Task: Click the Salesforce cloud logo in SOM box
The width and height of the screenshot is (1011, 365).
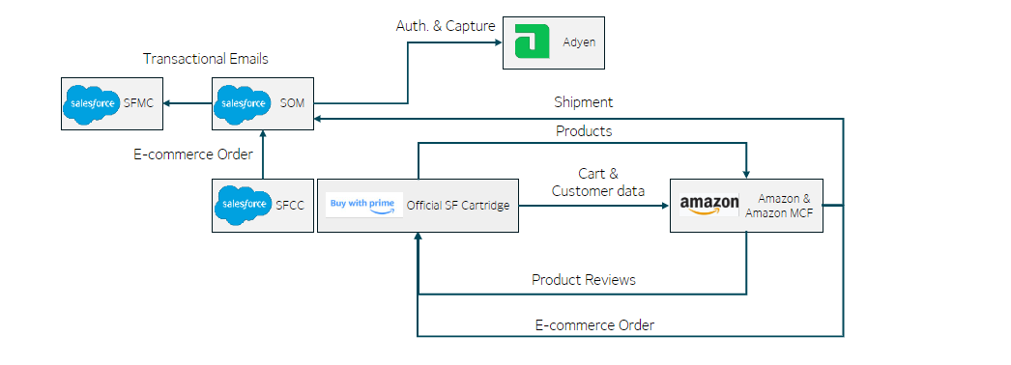Action: tap(243, 103)
